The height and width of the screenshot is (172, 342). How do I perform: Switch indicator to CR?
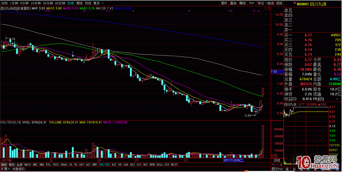point(70,165)
